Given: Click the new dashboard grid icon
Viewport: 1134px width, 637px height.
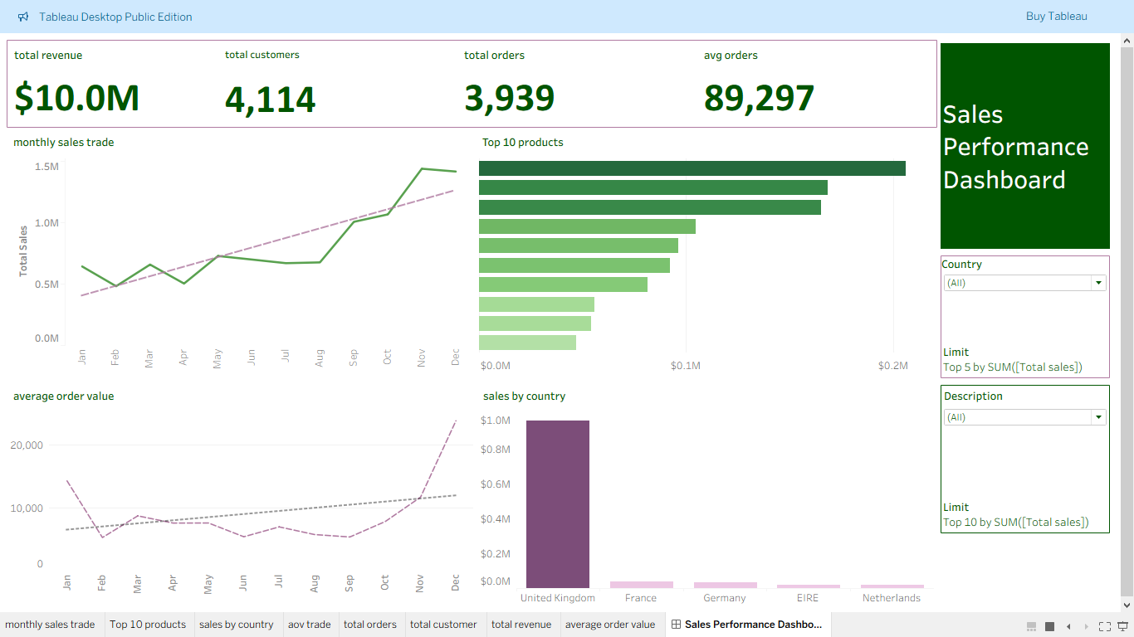Looking at the screenshot, I should pyautogui.click(x=676, y=624).
